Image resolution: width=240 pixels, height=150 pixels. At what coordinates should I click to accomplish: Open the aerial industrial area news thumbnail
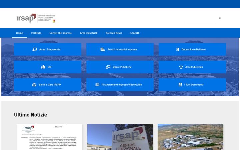pos(190,137)
